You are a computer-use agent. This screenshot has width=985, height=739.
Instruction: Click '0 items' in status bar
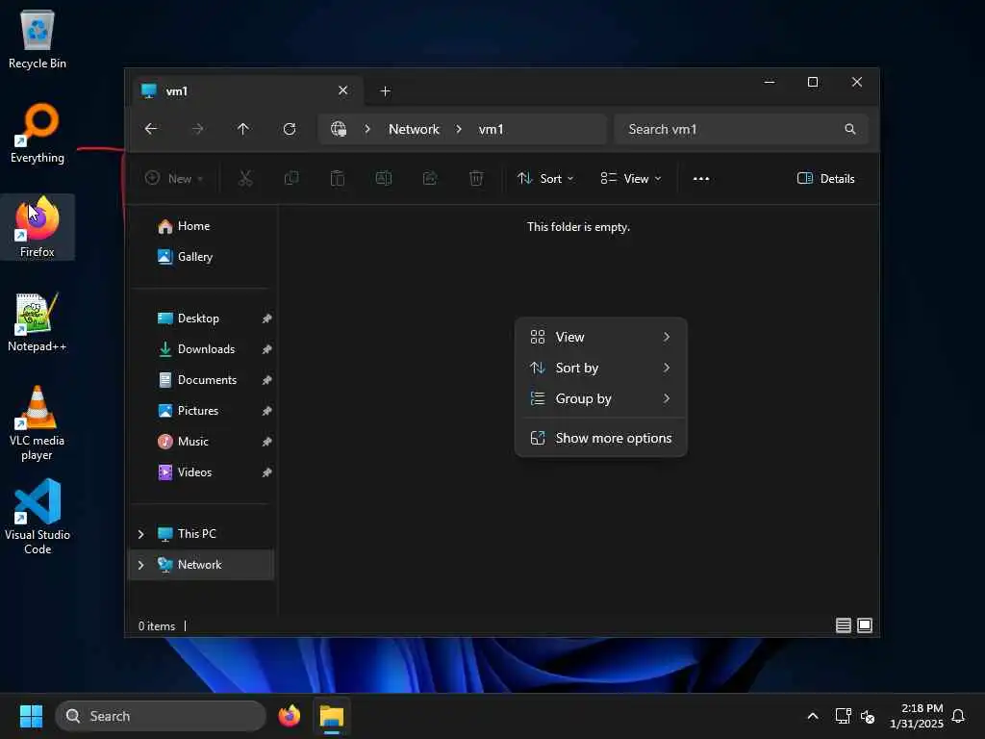pos(157,625)
